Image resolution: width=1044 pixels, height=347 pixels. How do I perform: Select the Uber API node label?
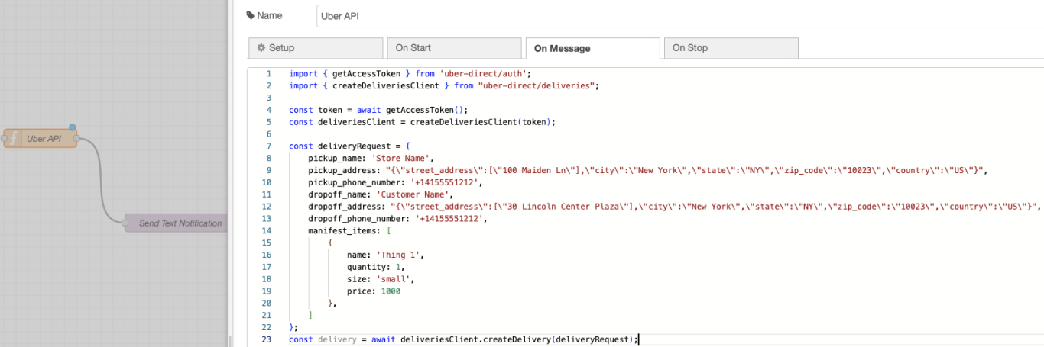[44, 139]
